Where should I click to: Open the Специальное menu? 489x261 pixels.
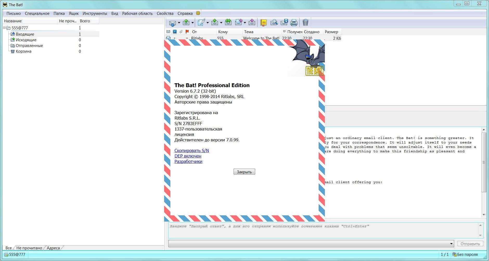(37, 13)
